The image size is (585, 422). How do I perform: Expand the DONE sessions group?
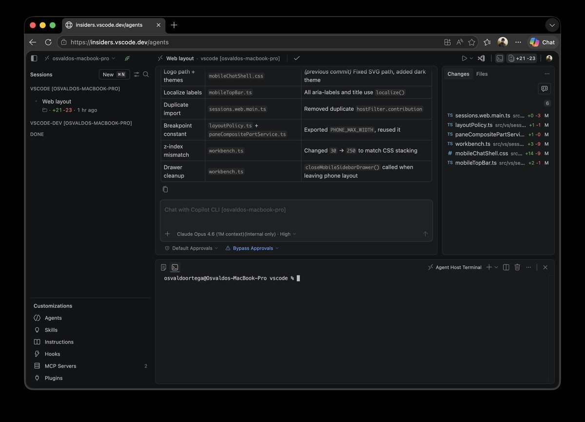coord(37,134)
